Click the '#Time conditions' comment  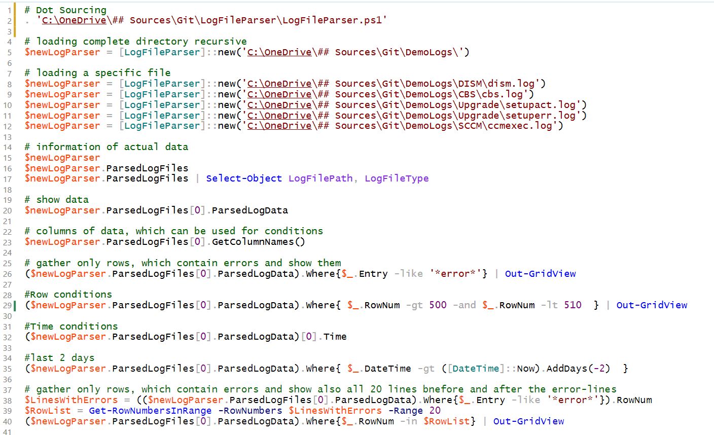coord(72,327)
